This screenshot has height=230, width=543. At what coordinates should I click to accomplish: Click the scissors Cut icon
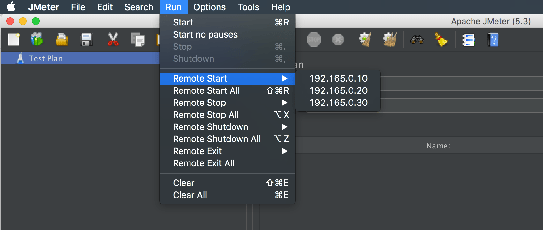point(113,40)
